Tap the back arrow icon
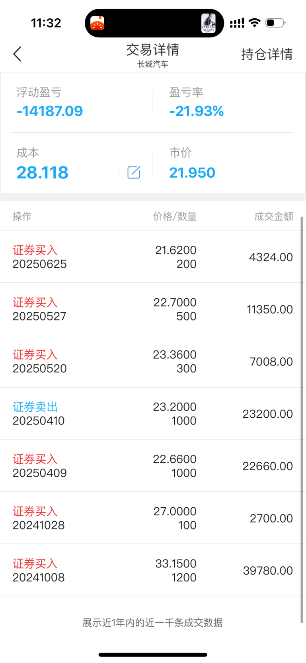 click(x=17, y=54)
